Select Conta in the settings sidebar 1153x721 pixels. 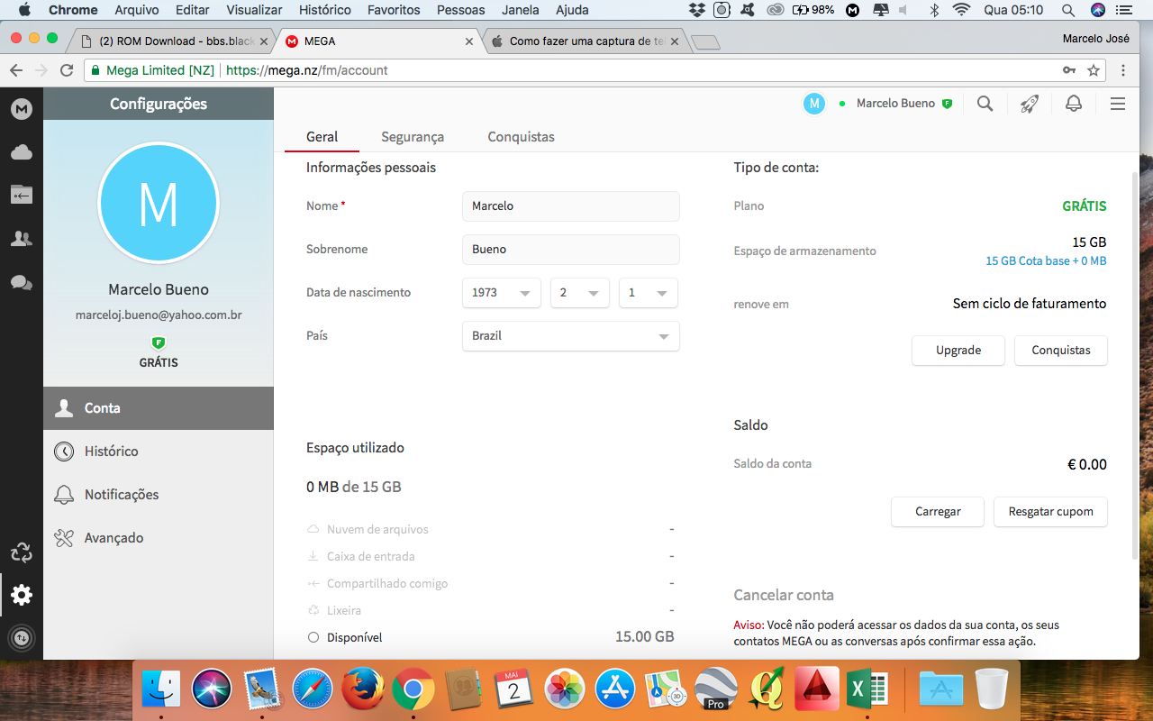coord(159,408)
